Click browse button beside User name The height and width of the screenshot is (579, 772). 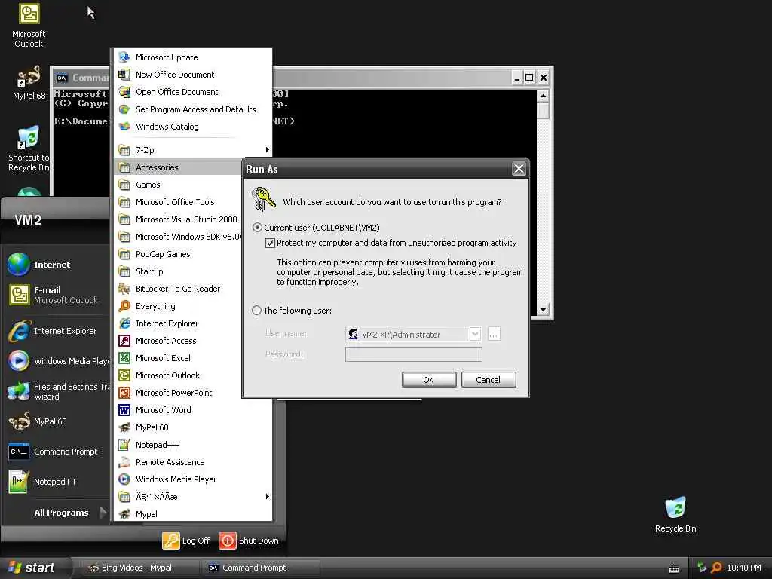(493, 334)
